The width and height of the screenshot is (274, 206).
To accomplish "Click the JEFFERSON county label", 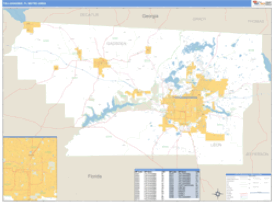I will point(257,154).
